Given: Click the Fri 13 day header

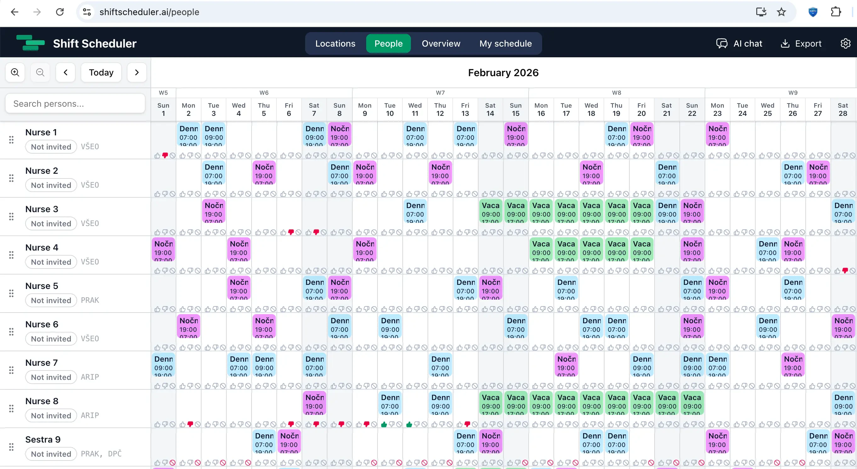Looking at the screenshot, I should 465,109.
